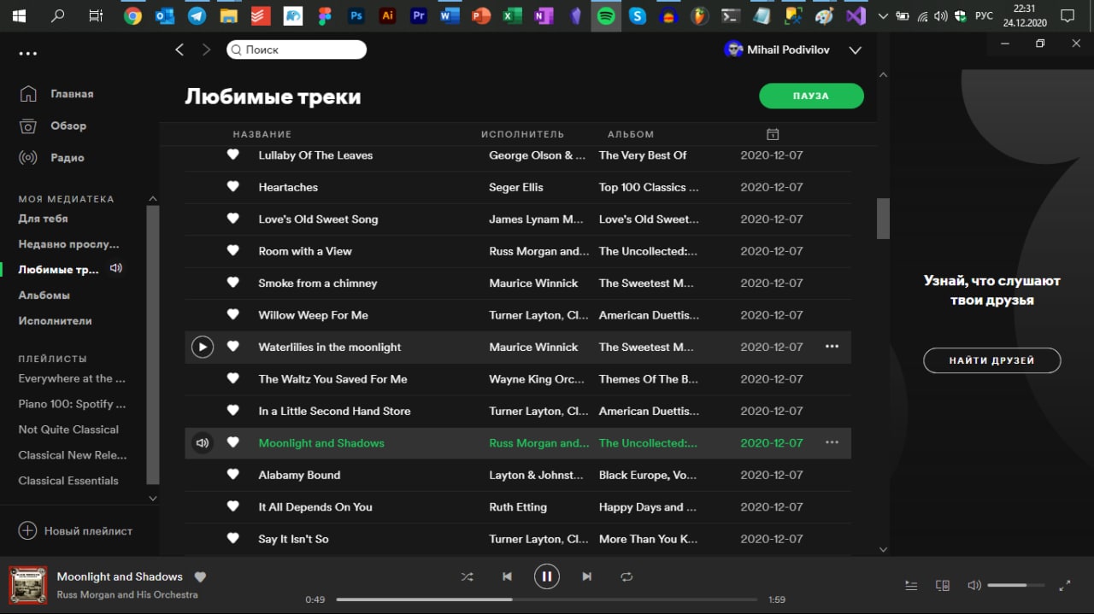Viewport: 1094px width, 614px height.
Task: Sort tracks by АЛЬБОМ column
Action: pyautogui.click(x=631, y=134)
